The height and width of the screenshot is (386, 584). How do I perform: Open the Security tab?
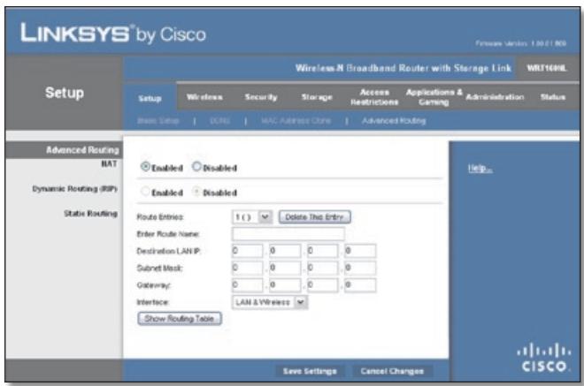point(261,97)
